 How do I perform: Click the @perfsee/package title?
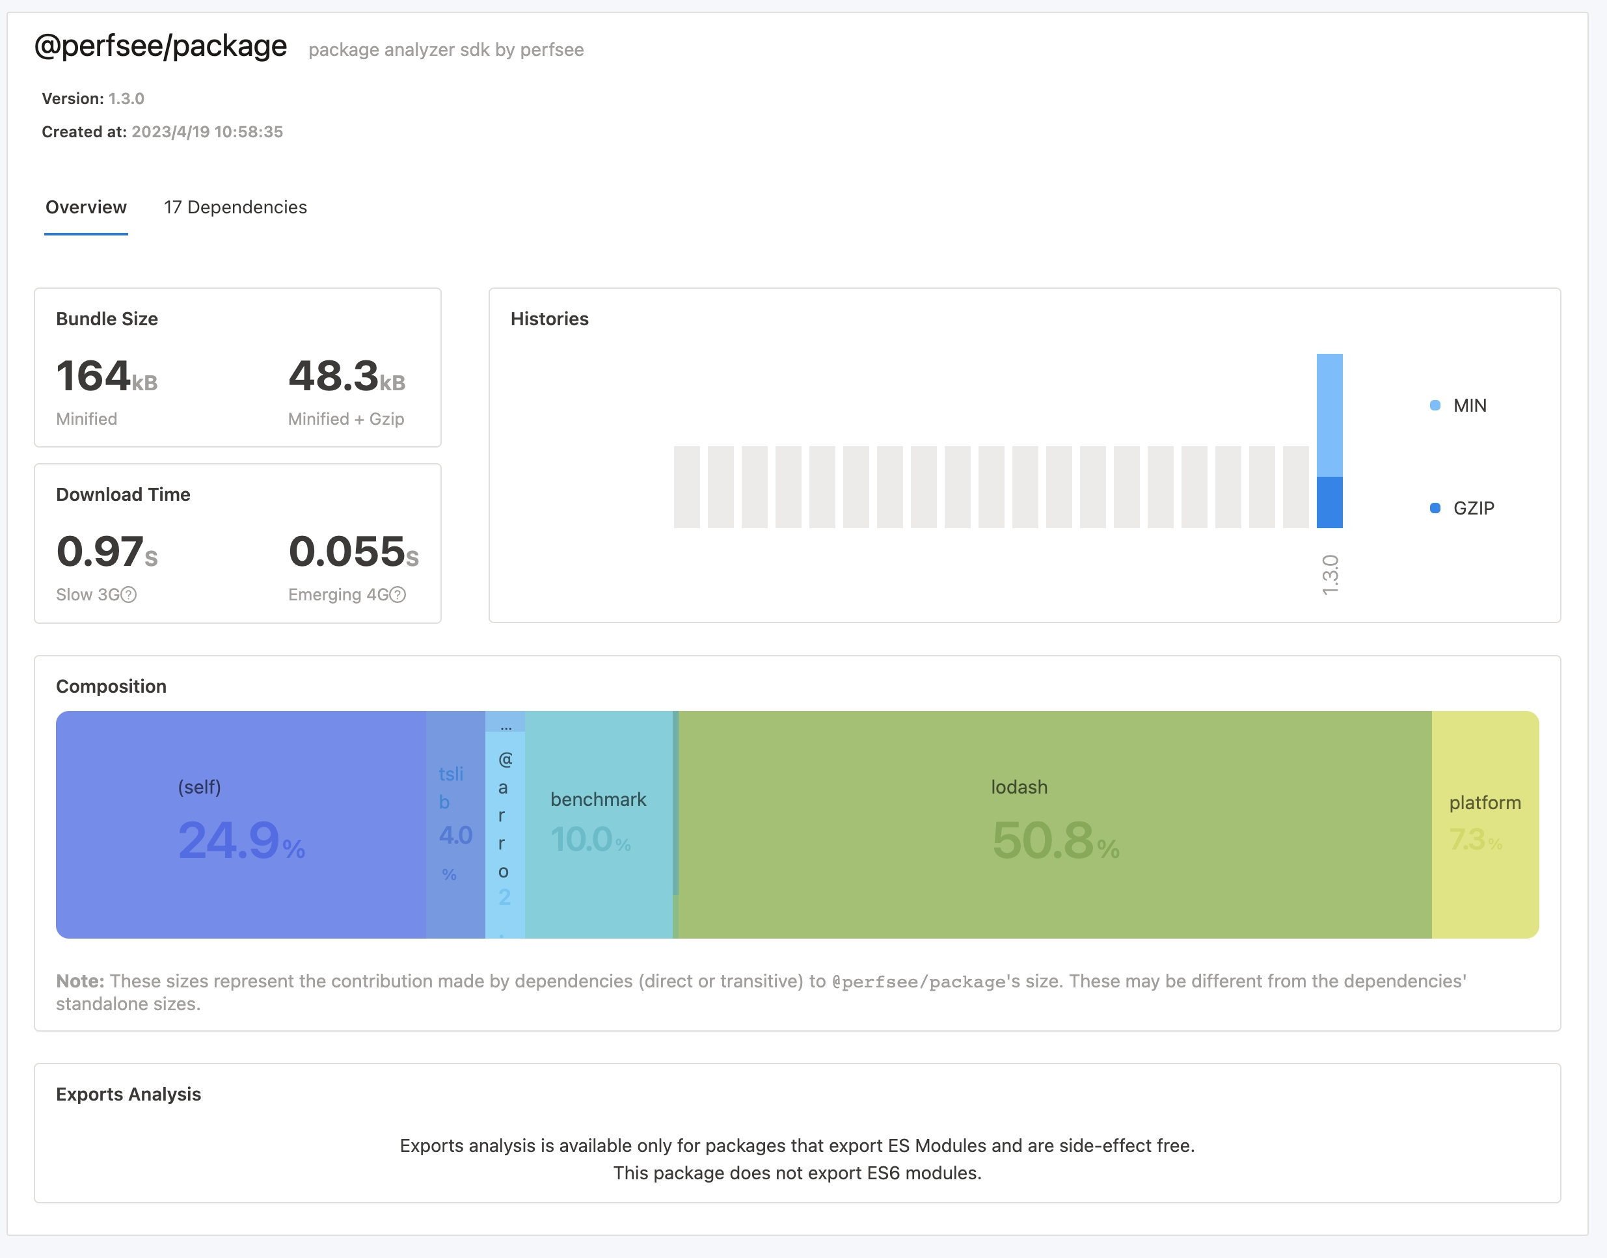(161, 46)
